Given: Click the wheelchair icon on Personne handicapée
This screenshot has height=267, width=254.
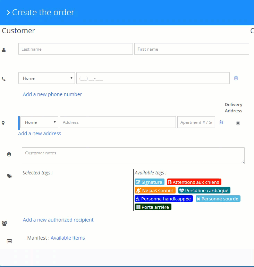Looking at the screenshot, I should tap(138, 199).
